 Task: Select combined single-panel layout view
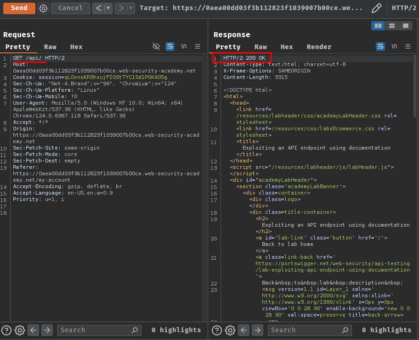(x=406, y=26)
